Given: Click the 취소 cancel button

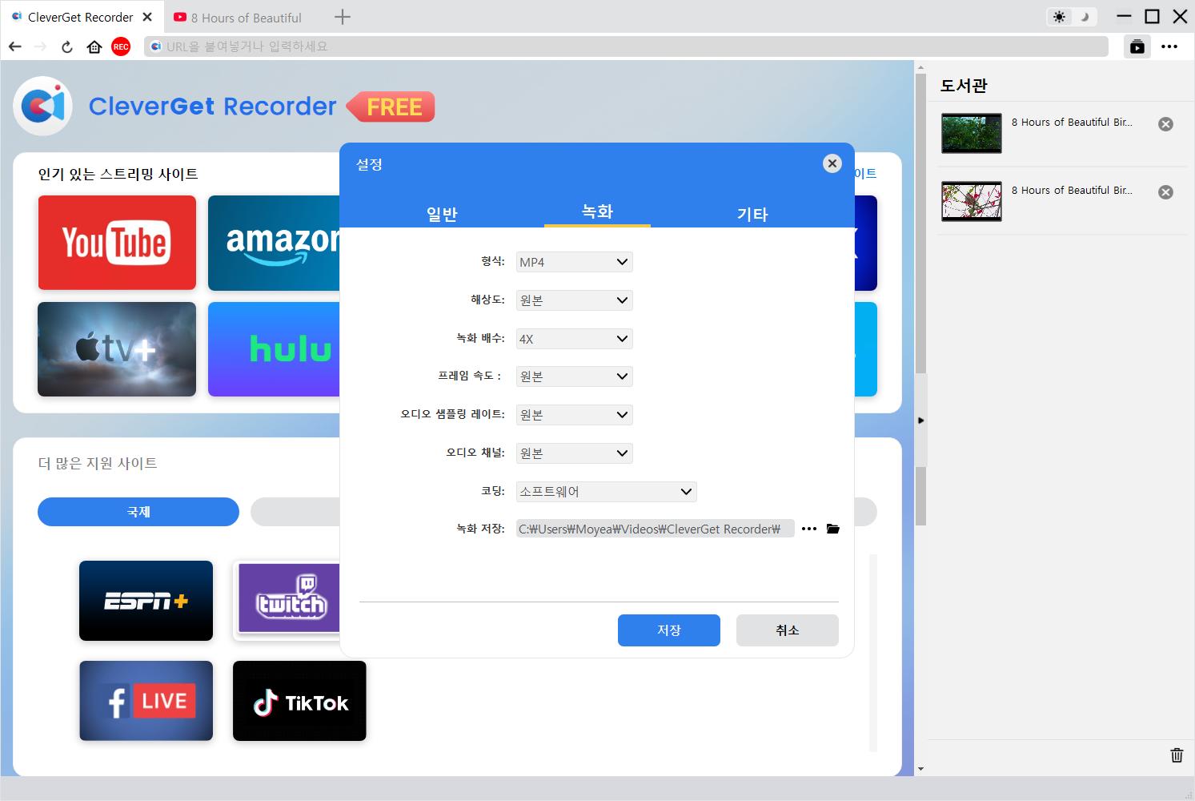Looking at the screenshot, I should coord(788,630).
